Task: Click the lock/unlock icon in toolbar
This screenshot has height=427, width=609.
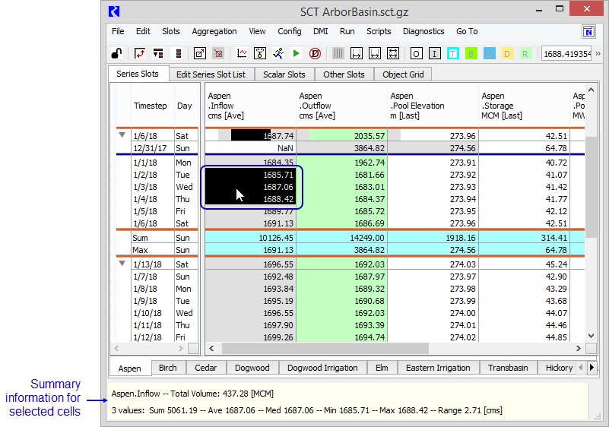Action: 116,53
